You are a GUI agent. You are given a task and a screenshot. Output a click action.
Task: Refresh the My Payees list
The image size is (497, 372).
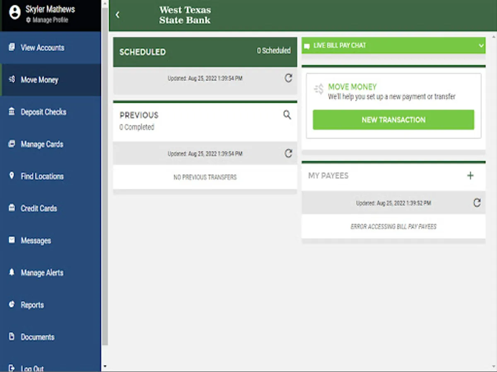[477, 203]
